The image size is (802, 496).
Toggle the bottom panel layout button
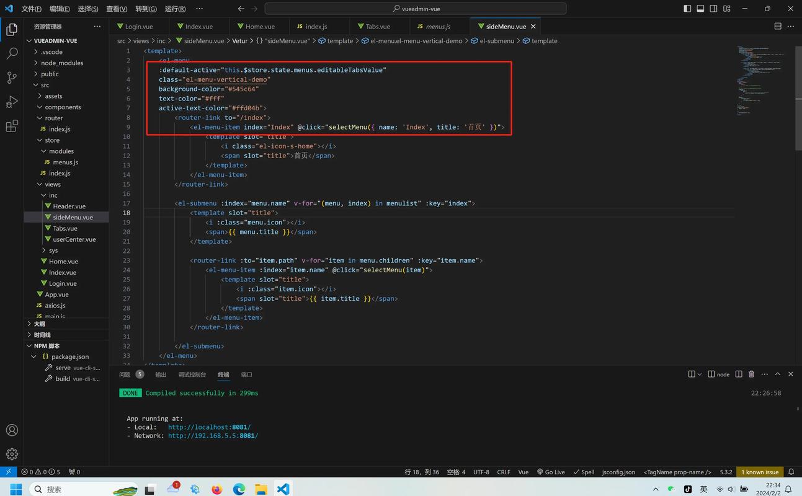700,9
